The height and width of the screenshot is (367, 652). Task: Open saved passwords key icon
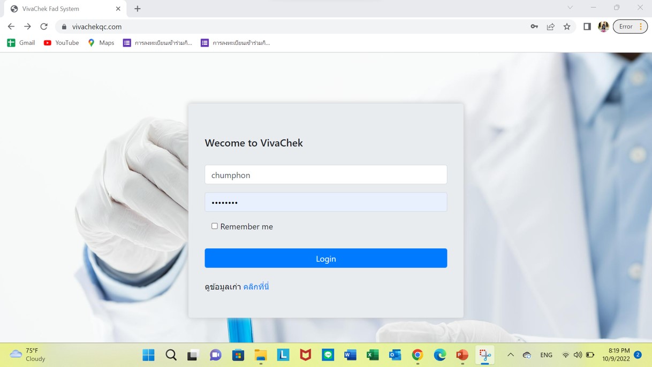(x=534, y=26)
